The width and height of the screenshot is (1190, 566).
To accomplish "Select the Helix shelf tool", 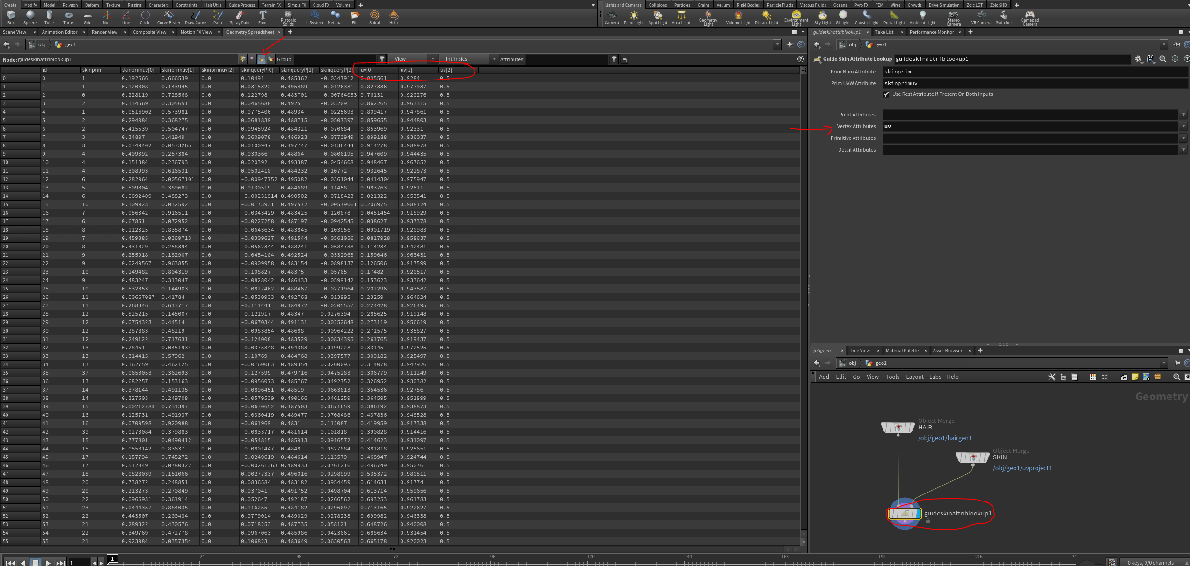I will click(394, 18).
